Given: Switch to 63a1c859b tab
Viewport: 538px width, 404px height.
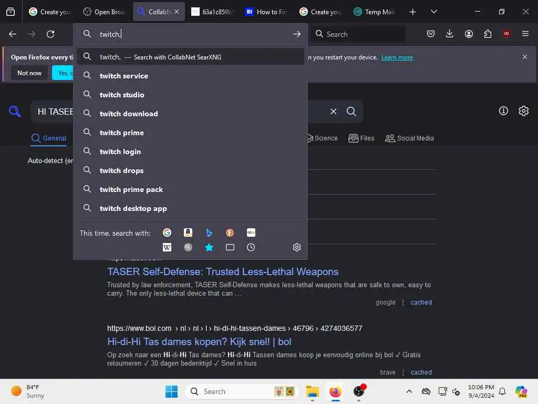Looking at the screenshot, I should (212, 12).
